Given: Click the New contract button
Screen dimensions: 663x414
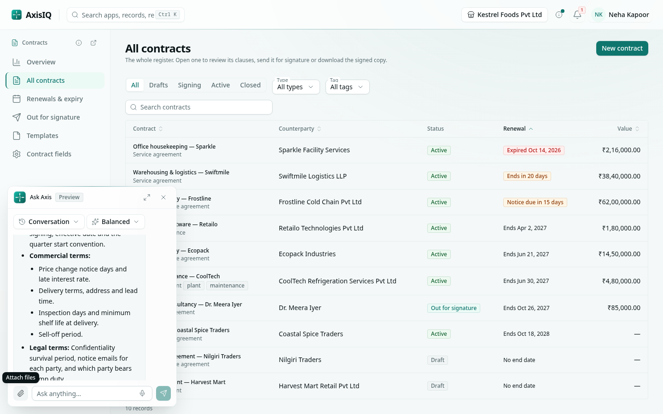Looking at the screenshot, I should point(622,48).
